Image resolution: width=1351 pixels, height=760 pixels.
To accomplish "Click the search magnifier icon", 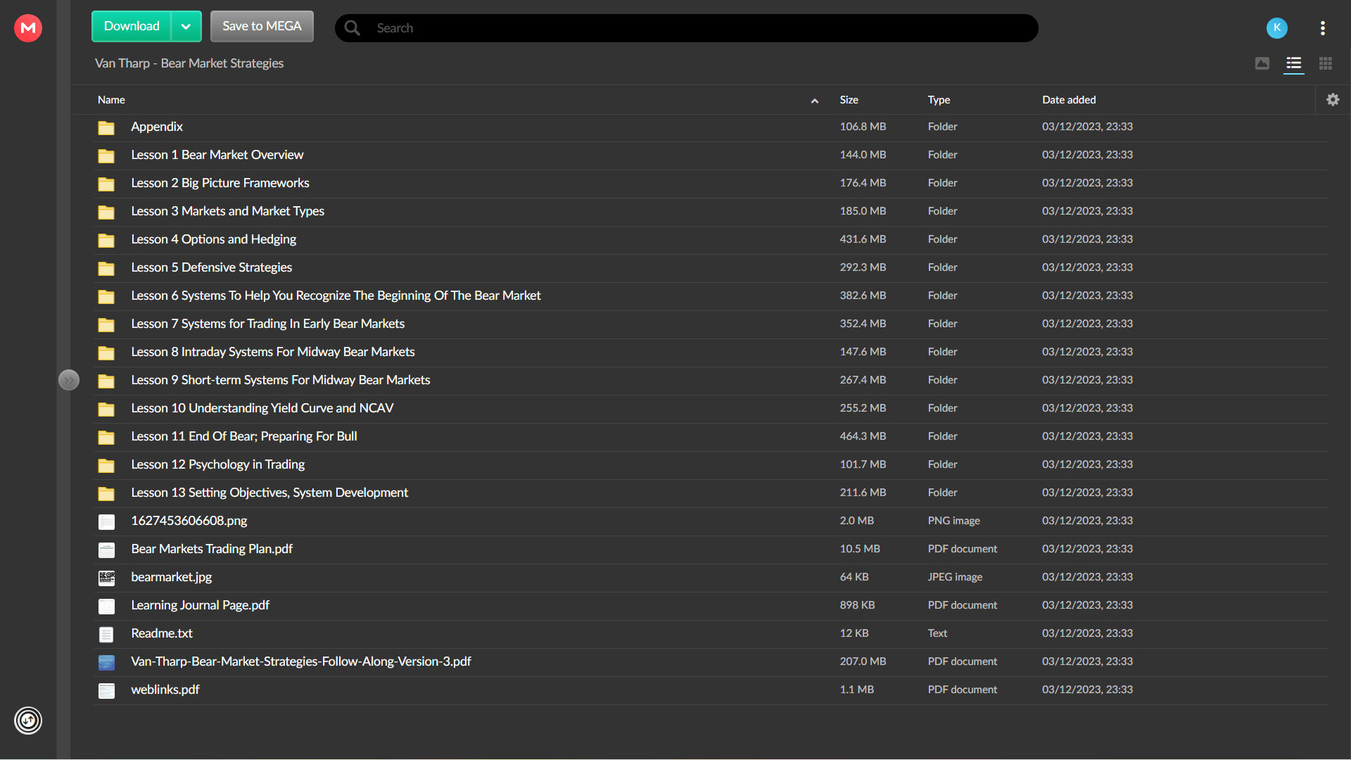I will pos(353,28).
